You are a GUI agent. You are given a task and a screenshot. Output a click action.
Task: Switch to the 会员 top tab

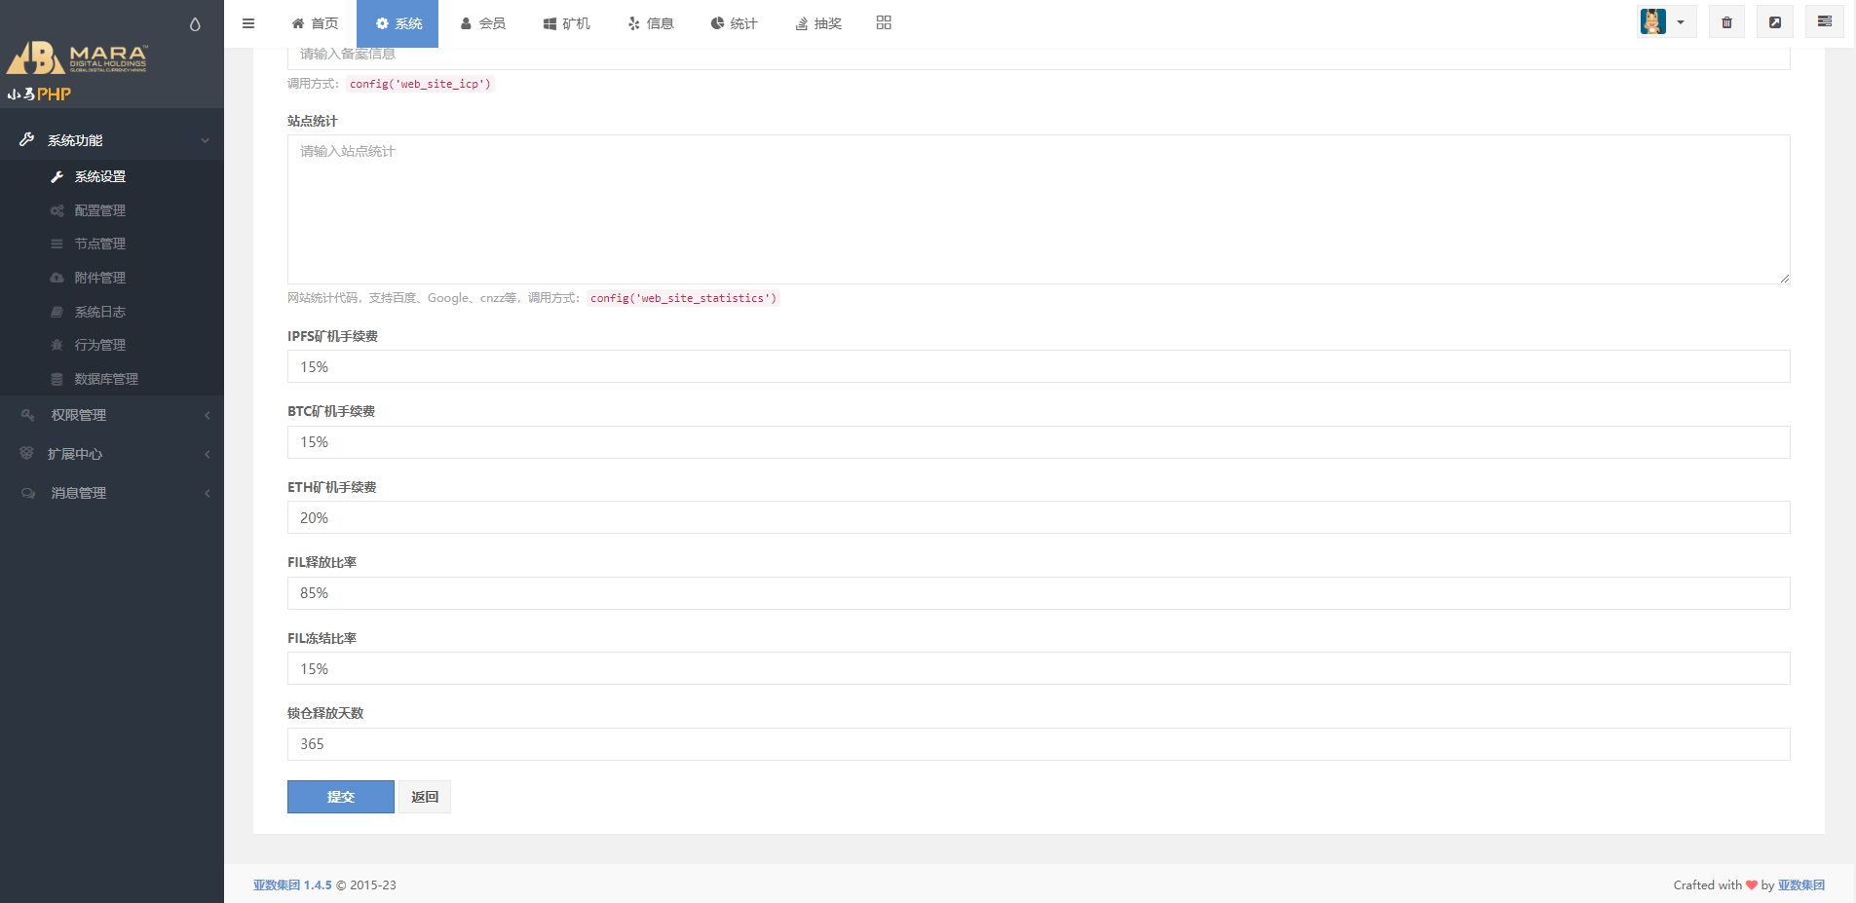pyautogui.click(x=482, y=23)
